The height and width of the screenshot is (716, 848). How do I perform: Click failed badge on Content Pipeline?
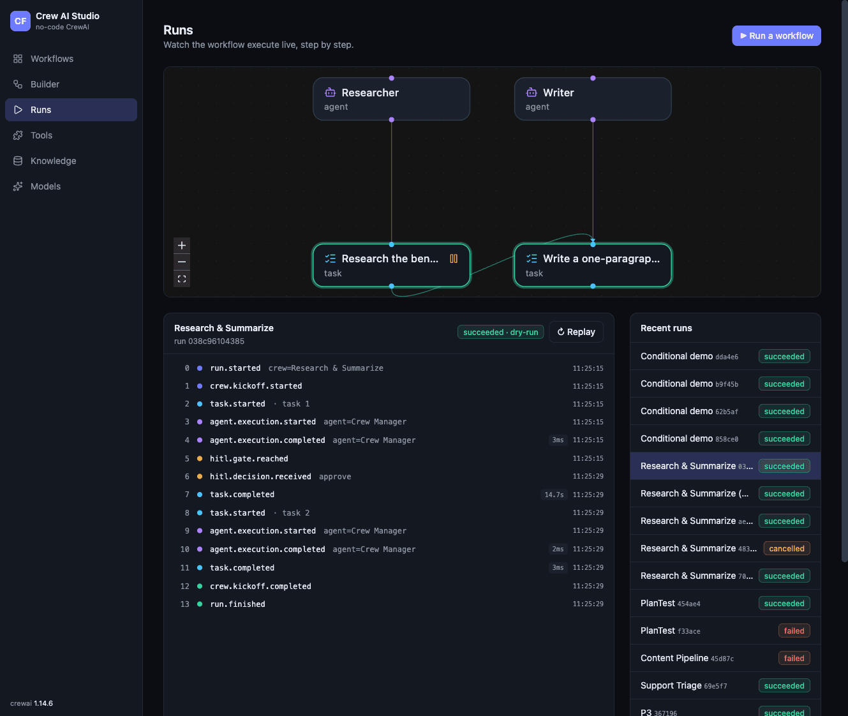pyautogui.click(x=794, y=658)
